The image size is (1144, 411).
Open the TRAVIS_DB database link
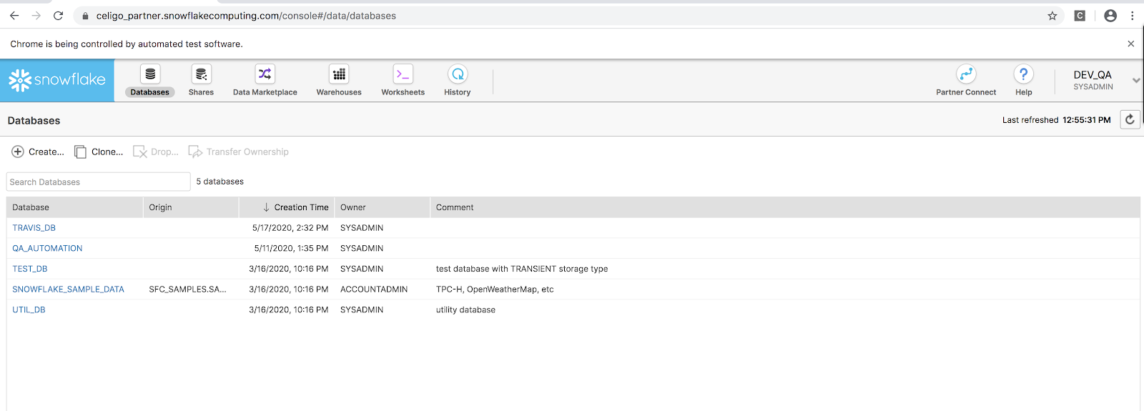point(34,228)
